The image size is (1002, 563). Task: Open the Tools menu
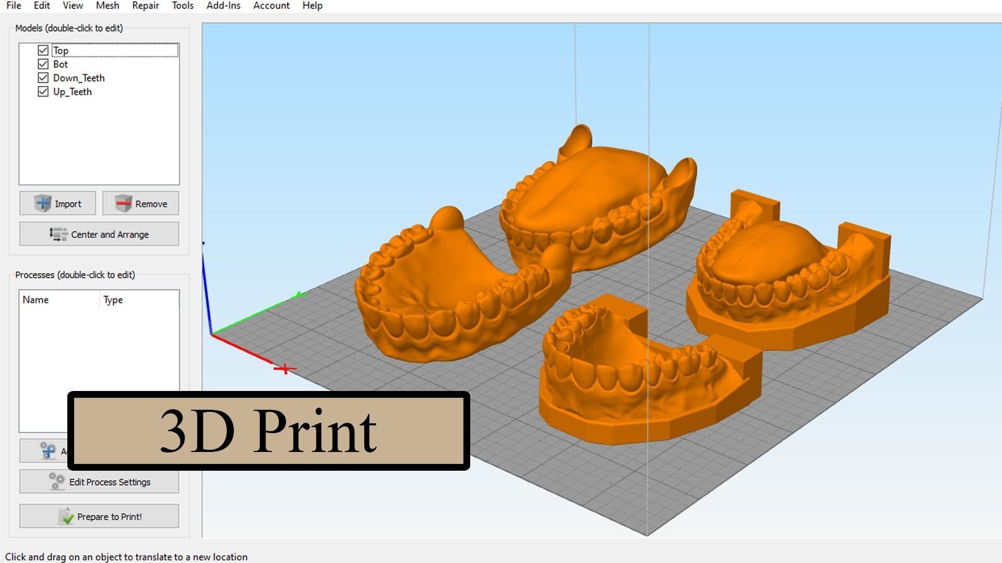click(x=183, y=6)
